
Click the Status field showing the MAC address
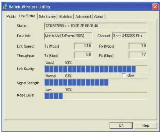(x=96, y=26)
